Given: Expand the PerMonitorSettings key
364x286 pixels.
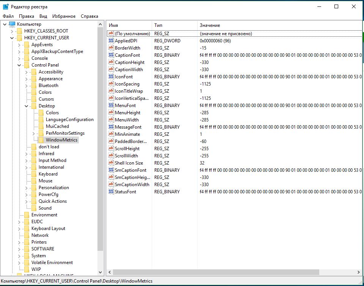Looking at the screenshot, I should click(34, 133).
